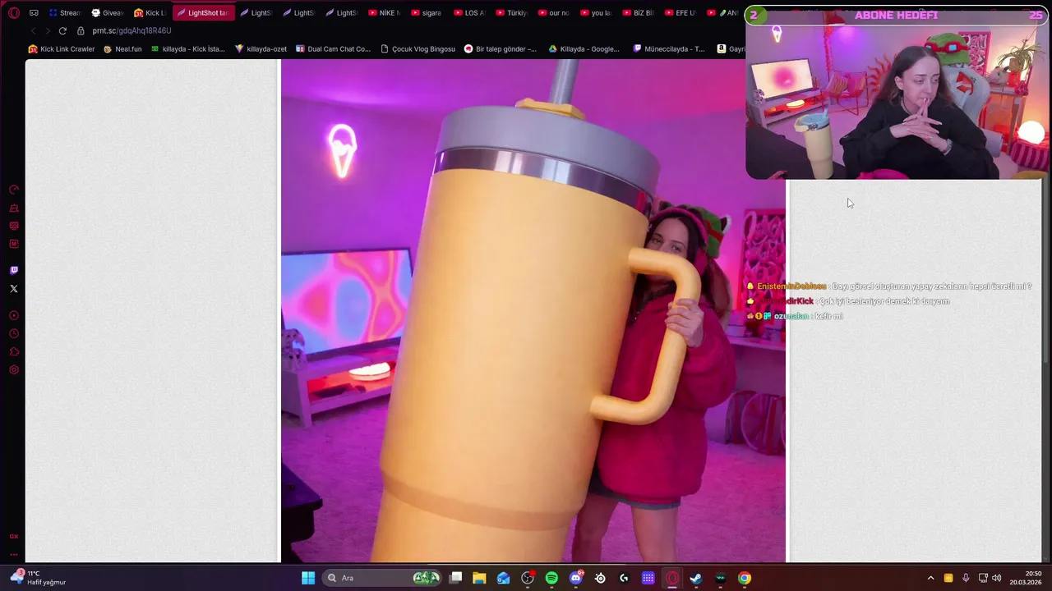Switch to the 'our no' YouTube tab
Viewport: 1052px width, 591px height.
click(x=554, y=13)
